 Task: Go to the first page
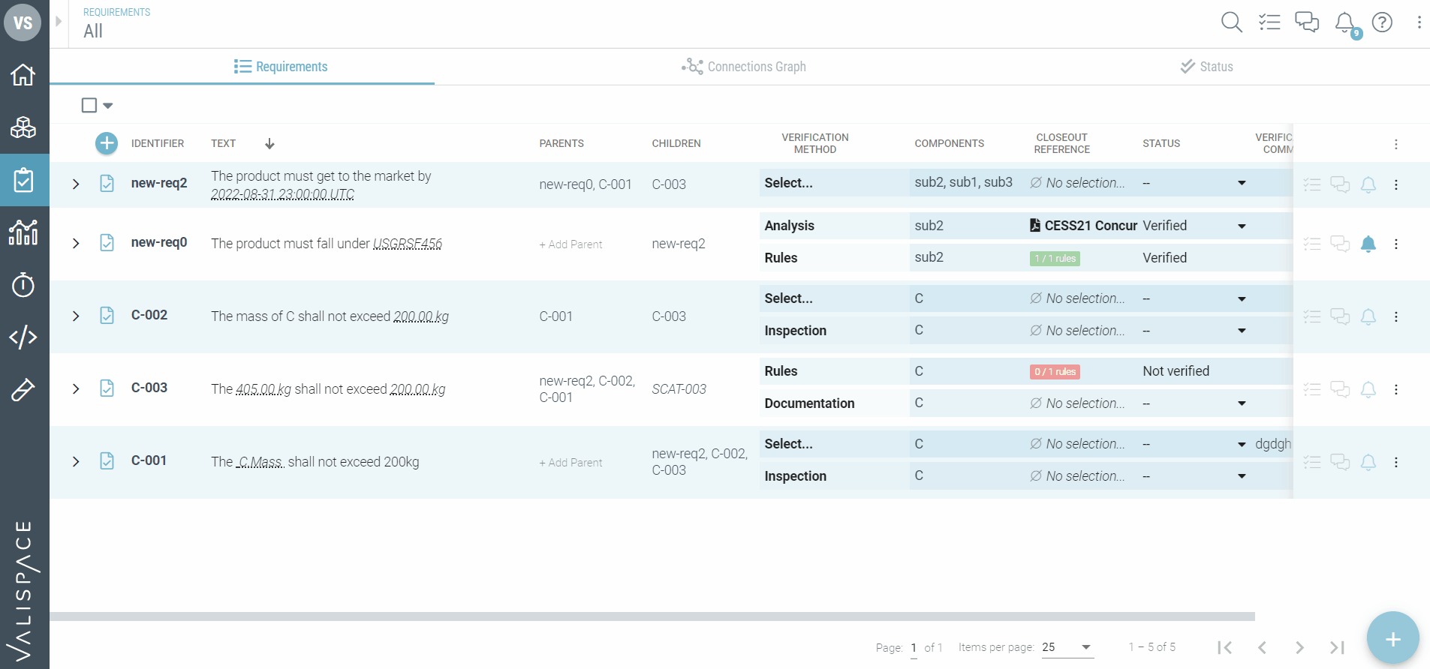1224,647
